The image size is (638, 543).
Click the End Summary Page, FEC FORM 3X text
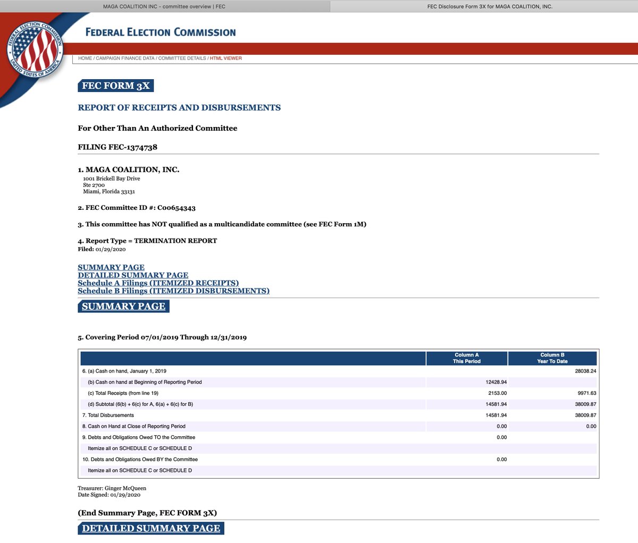[147, 513]
